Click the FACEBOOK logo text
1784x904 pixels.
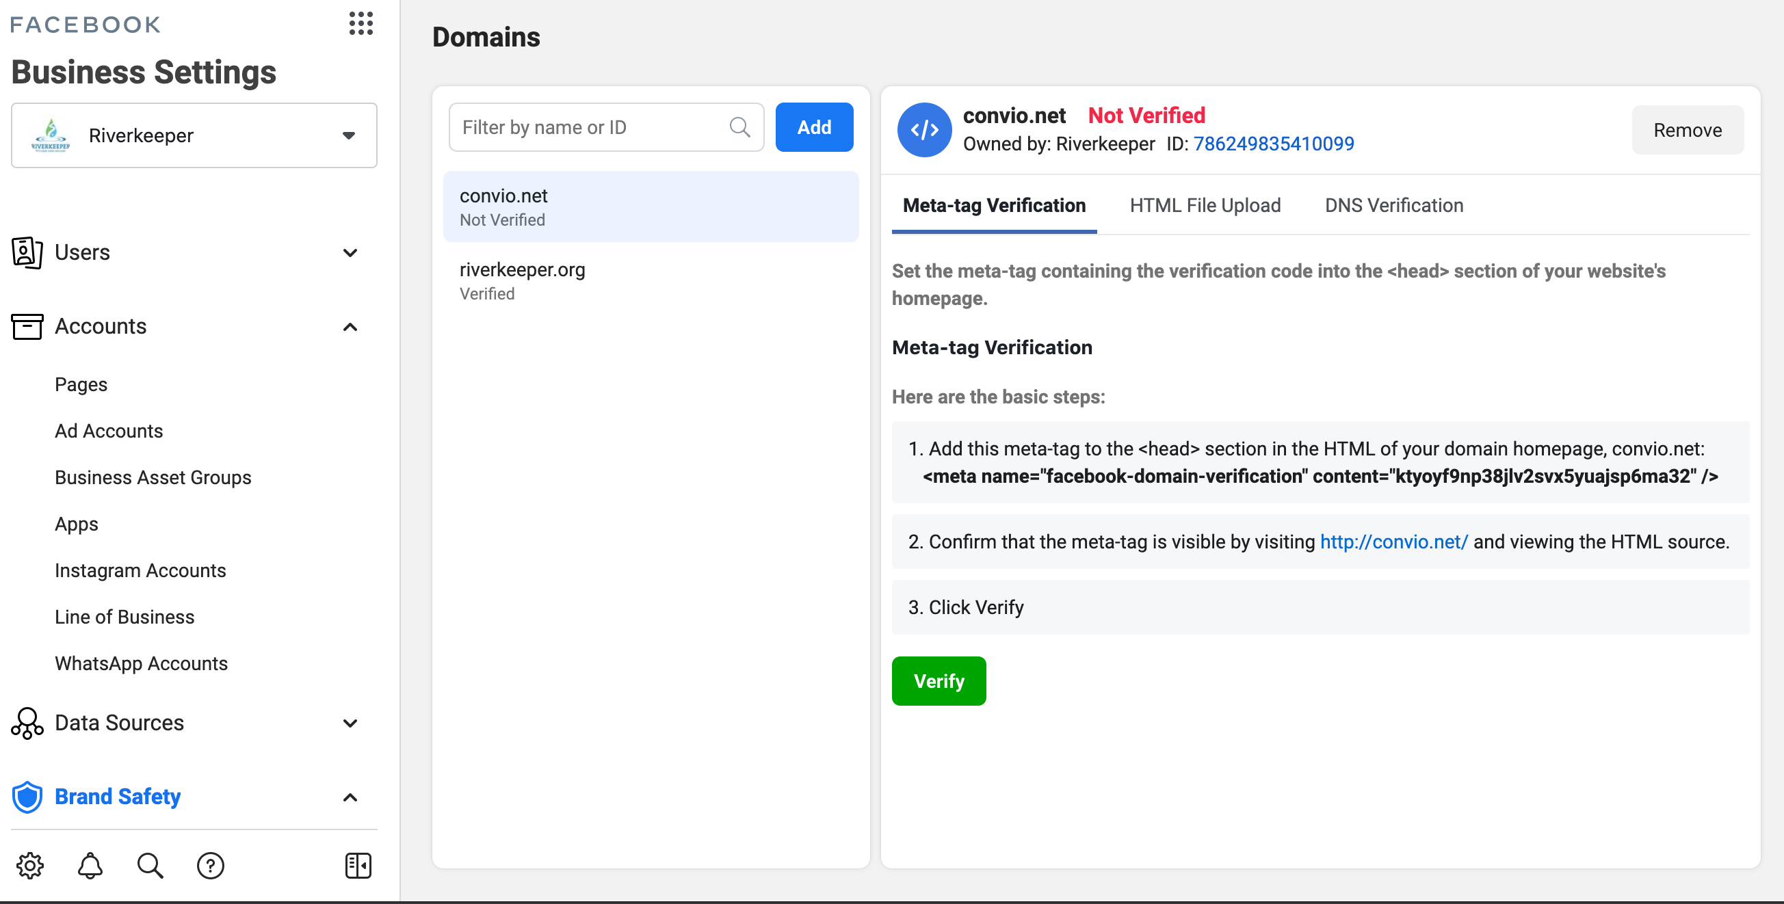(x=86, y=25)
